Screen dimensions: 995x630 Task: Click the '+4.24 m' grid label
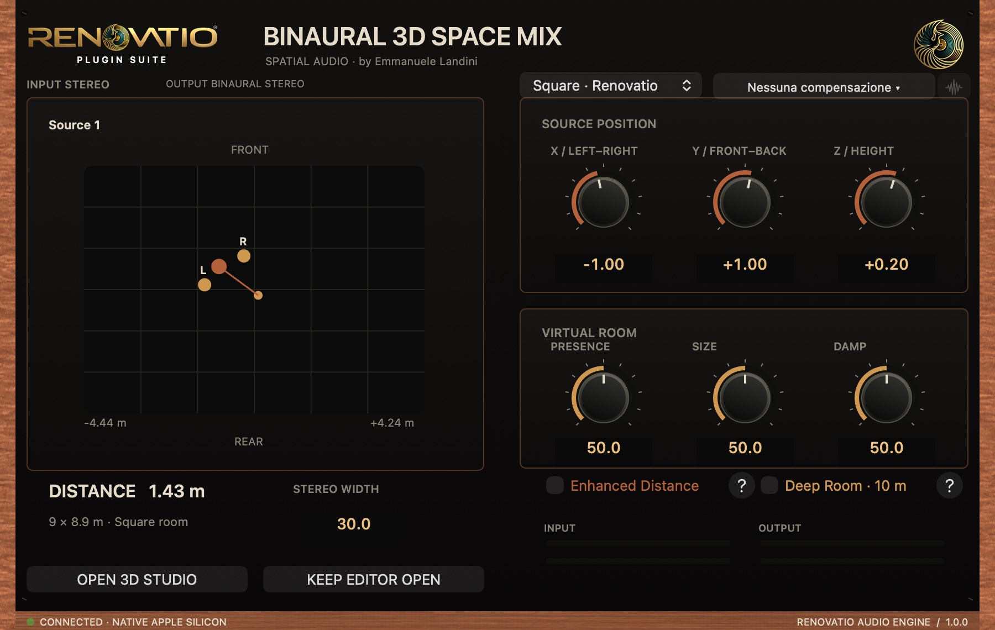(392, 423)
